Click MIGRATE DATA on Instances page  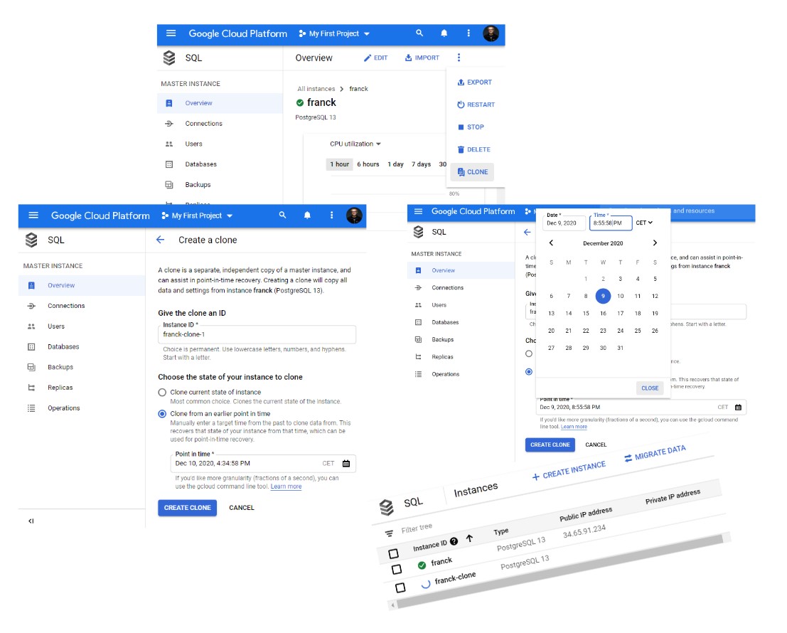click(655, 453)
